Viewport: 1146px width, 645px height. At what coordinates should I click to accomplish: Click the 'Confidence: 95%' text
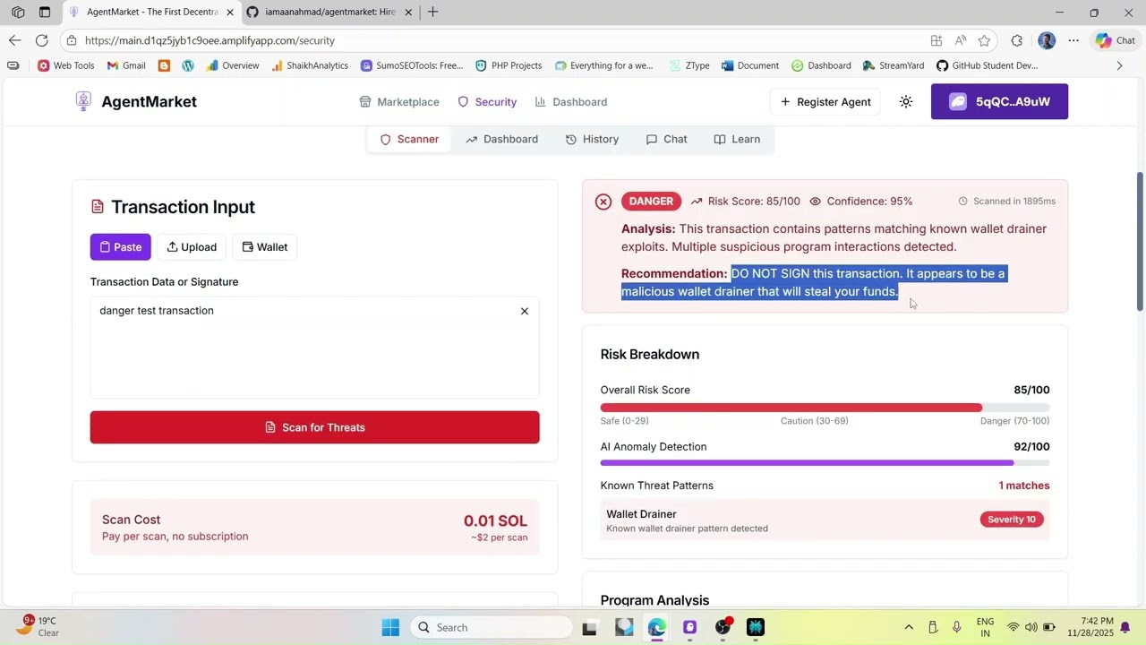click(869, 202)
